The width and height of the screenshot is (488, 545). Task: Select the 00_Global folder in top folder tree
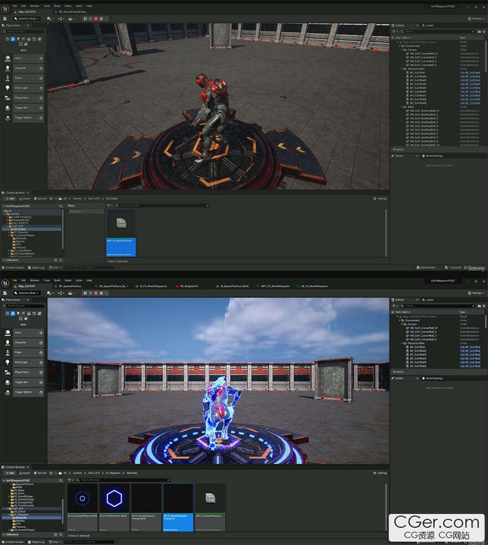(32, 230)
